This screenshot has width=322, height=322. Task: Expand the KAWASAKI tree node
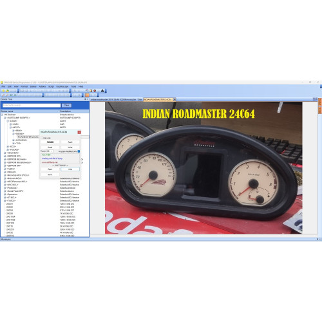coord(14,140)
